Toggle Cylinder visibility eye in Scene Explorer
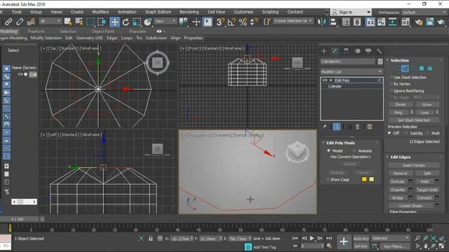This screenshot has height=252, width=449. point(20,74)
